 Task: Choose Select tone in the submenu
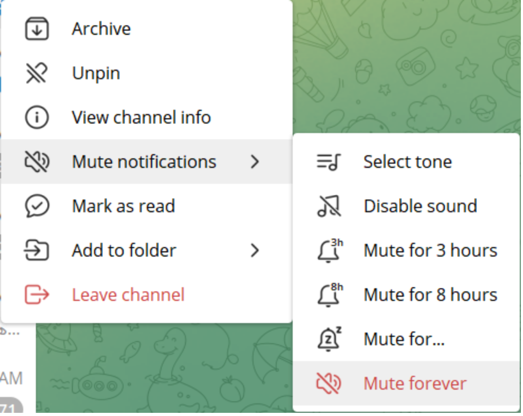(406, 162)
